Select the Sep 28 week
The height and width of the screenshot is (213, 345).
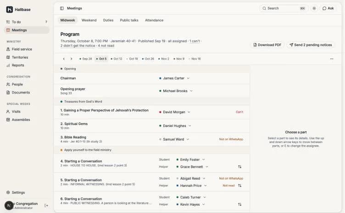click(x=85, y=59)
